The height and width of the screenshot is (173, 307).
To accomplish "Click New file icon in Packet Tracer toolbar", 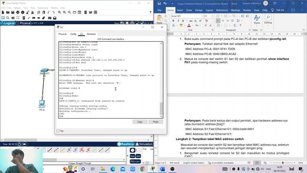I will point(3,12).
